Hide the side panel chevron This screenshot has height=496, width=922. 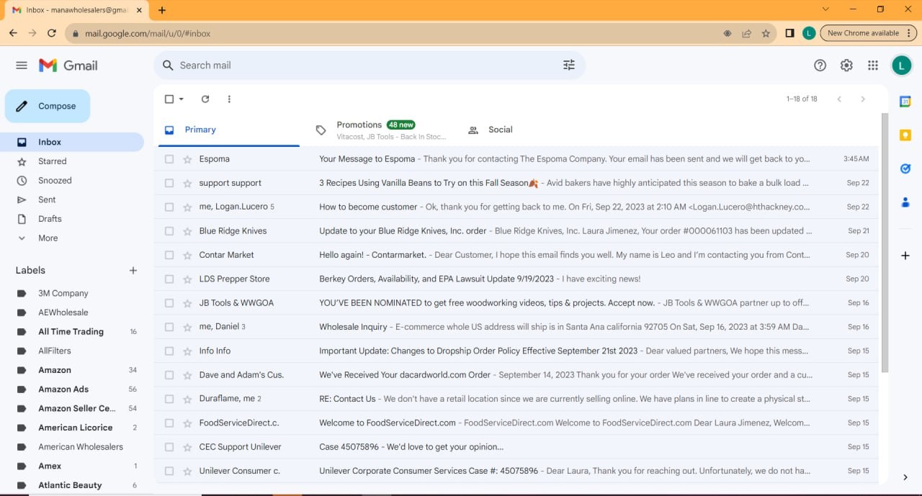(x=905, y=477)
